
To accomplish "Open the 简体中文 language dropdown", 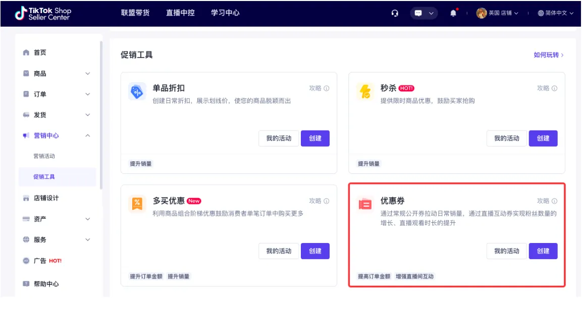I will [559, 13].
